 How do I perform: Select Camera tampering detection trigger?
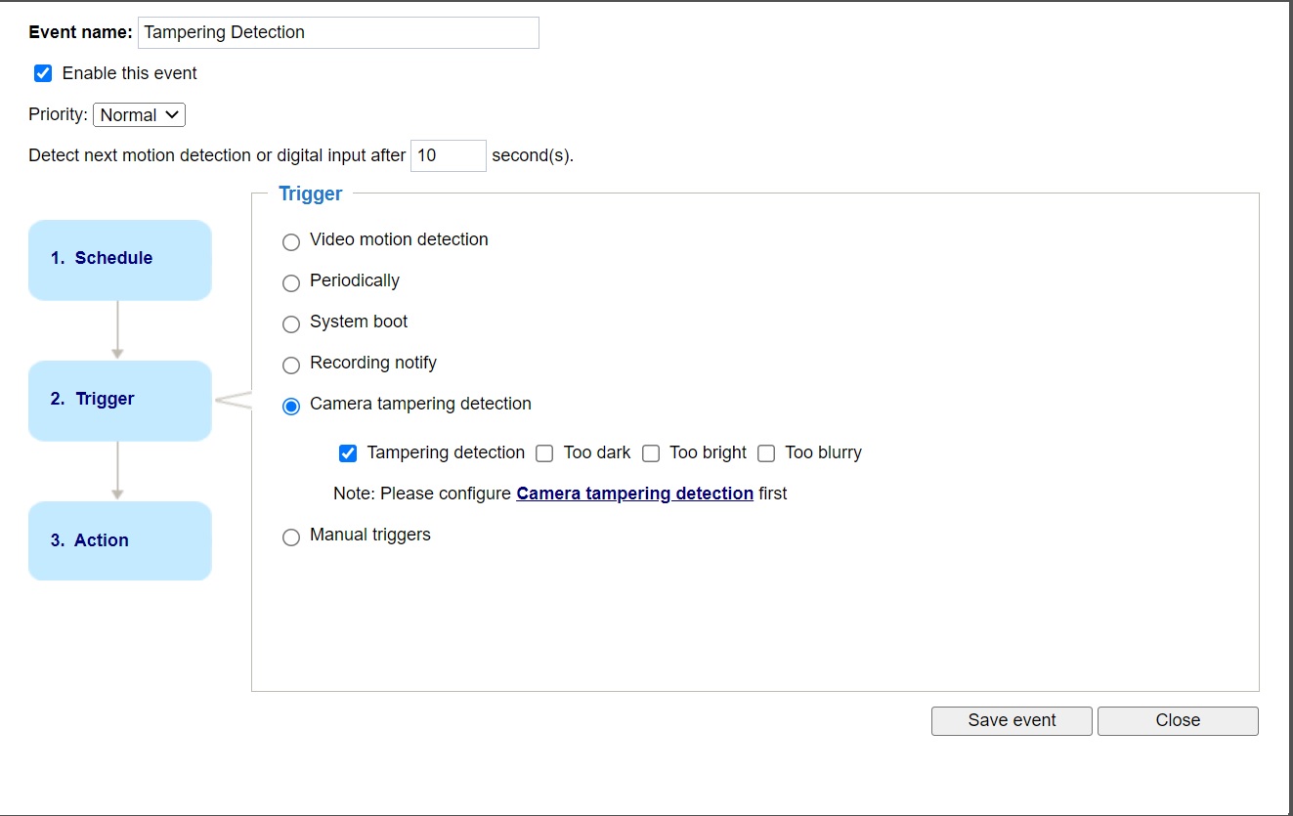(290, 406)
